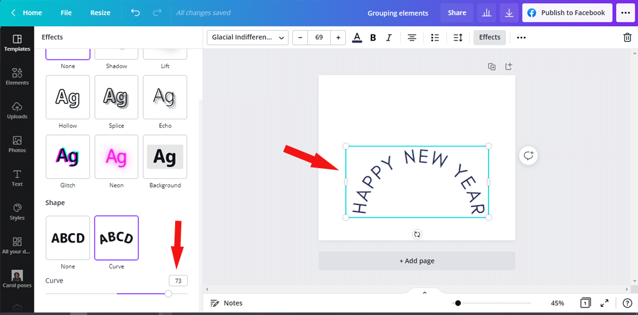Viewport: 638px width, 315px height.
Task: Add a new page using plus-page icon
Action: tap(508, 66)
